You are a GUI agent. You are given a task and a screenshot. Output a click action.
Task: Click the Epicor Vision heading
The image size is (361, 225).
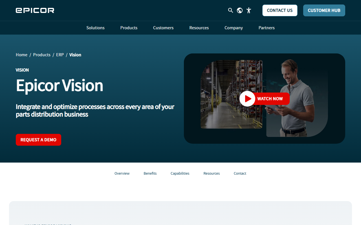point(60,85)
